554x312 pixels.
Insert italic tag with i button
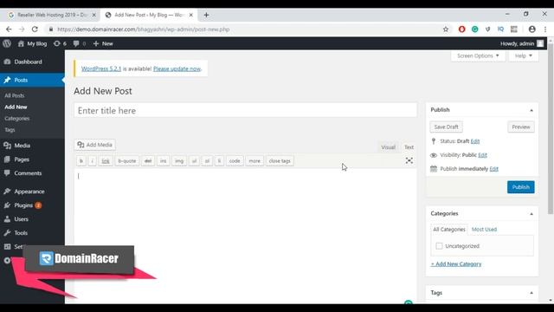[93, 161]
